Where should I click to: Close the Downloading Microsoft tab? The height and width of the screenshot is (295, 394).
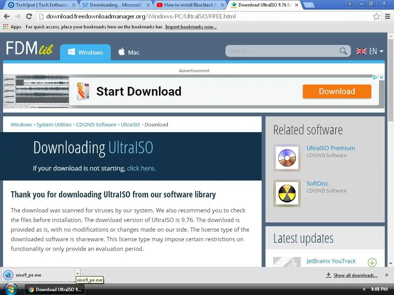148,5
